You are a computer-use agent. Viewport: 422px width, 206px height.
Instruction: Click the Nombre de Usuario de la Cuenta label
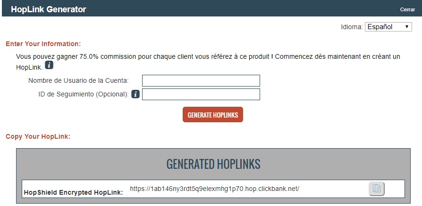coord(78,81)
